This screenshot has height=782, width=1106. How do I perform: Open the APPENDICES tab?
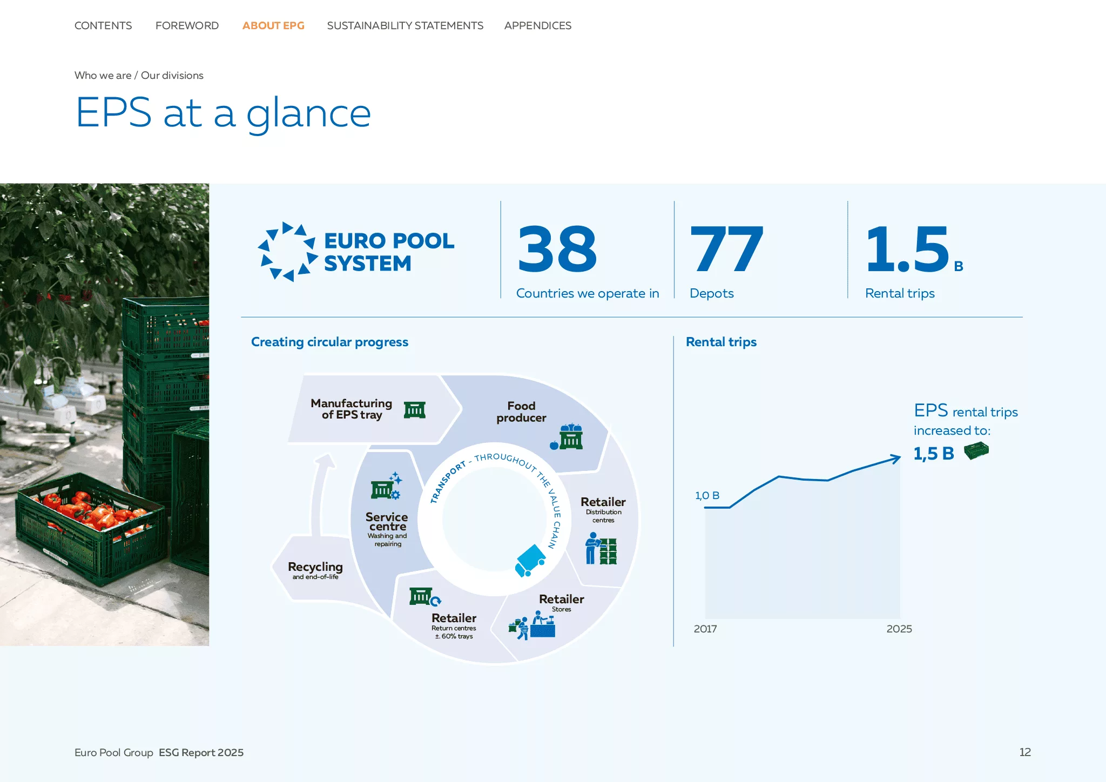[x=538, y=25]
